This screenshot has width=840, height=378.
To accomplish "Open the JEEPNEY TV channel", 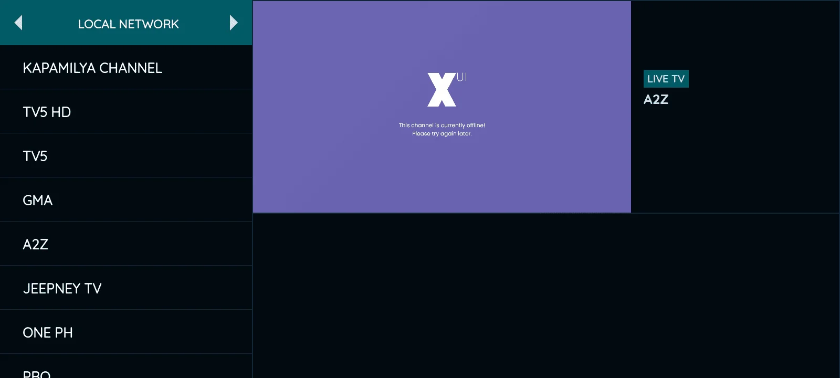I will [126, 288].
